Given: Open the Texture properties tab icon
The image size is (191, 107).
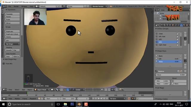Looking at the screenshot, I should click(187, 25).
